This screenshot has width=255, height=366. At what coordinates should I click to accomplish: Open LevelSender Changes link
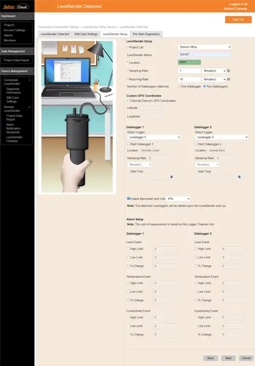pos(14,139)
